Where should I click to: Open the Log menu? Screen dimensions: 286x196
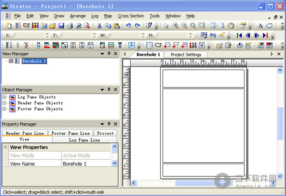point(95,16)
